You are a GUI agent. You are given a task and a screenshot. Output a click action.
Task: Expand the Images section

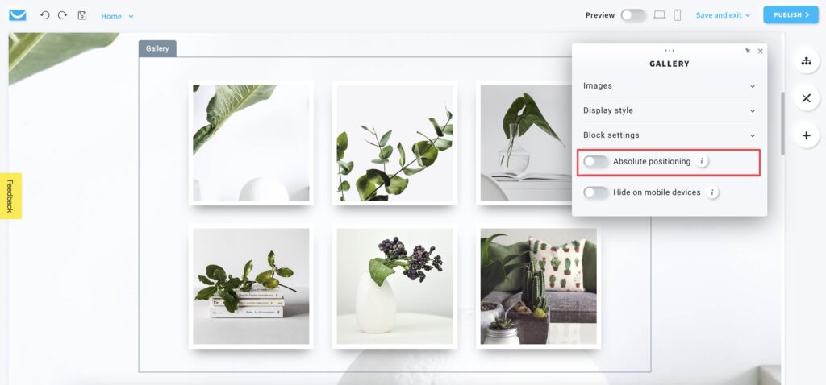(x=670, y=85)
